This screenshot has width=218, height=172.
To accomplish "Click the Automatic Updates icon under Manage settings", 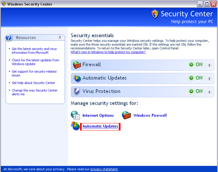I will [75, 126].
